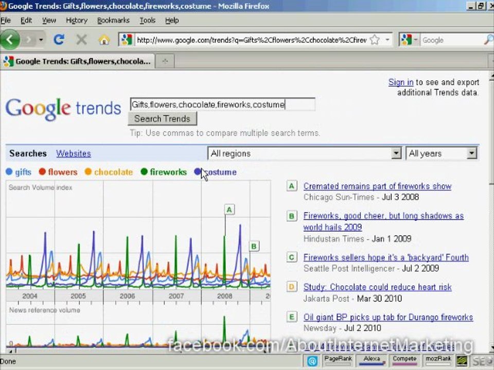
Task: Click the green Back navigation arrow
Action: (10, 40)
